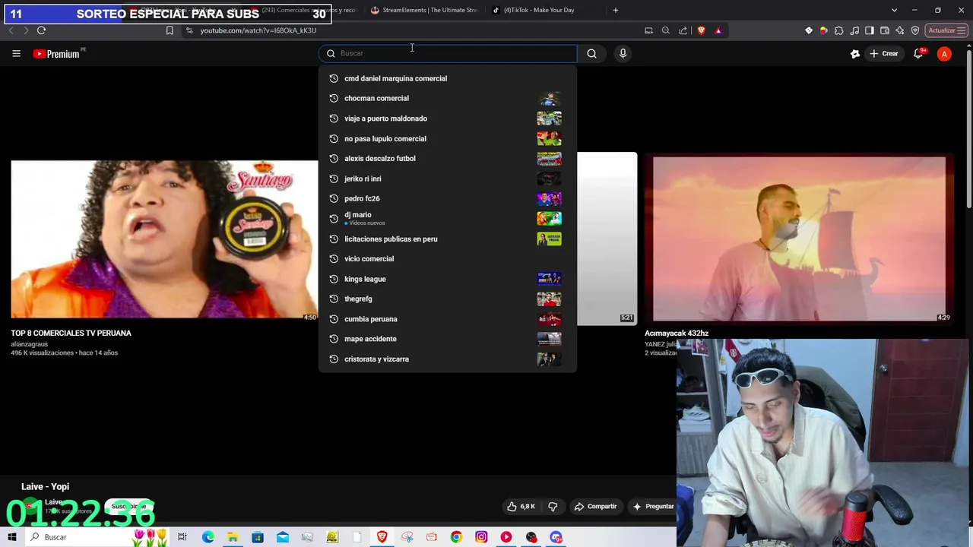
Task: Bookmark this page with bookmark icon
Action: coord(170,30)
